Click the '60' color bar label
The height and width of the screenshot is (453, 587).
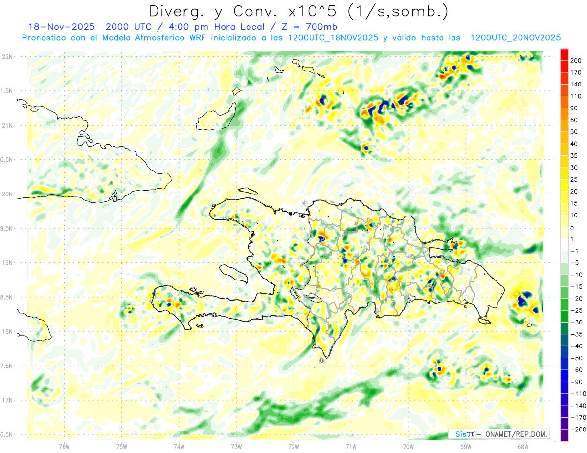pos(575,120)
